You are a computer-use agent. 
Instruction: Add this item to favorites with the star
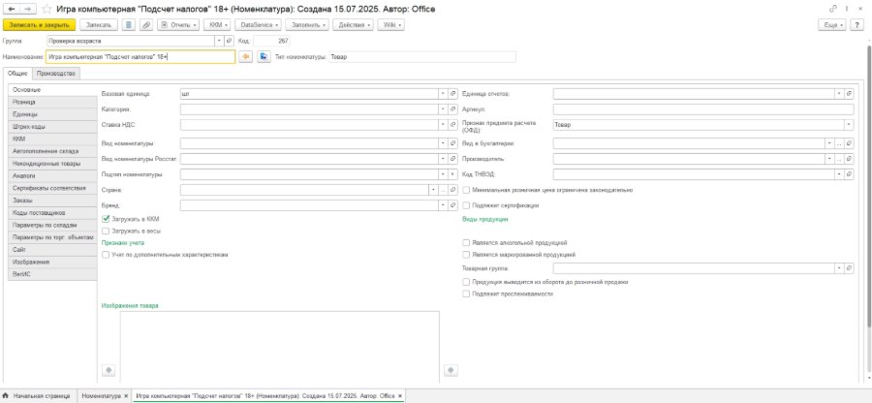[47, 9]
